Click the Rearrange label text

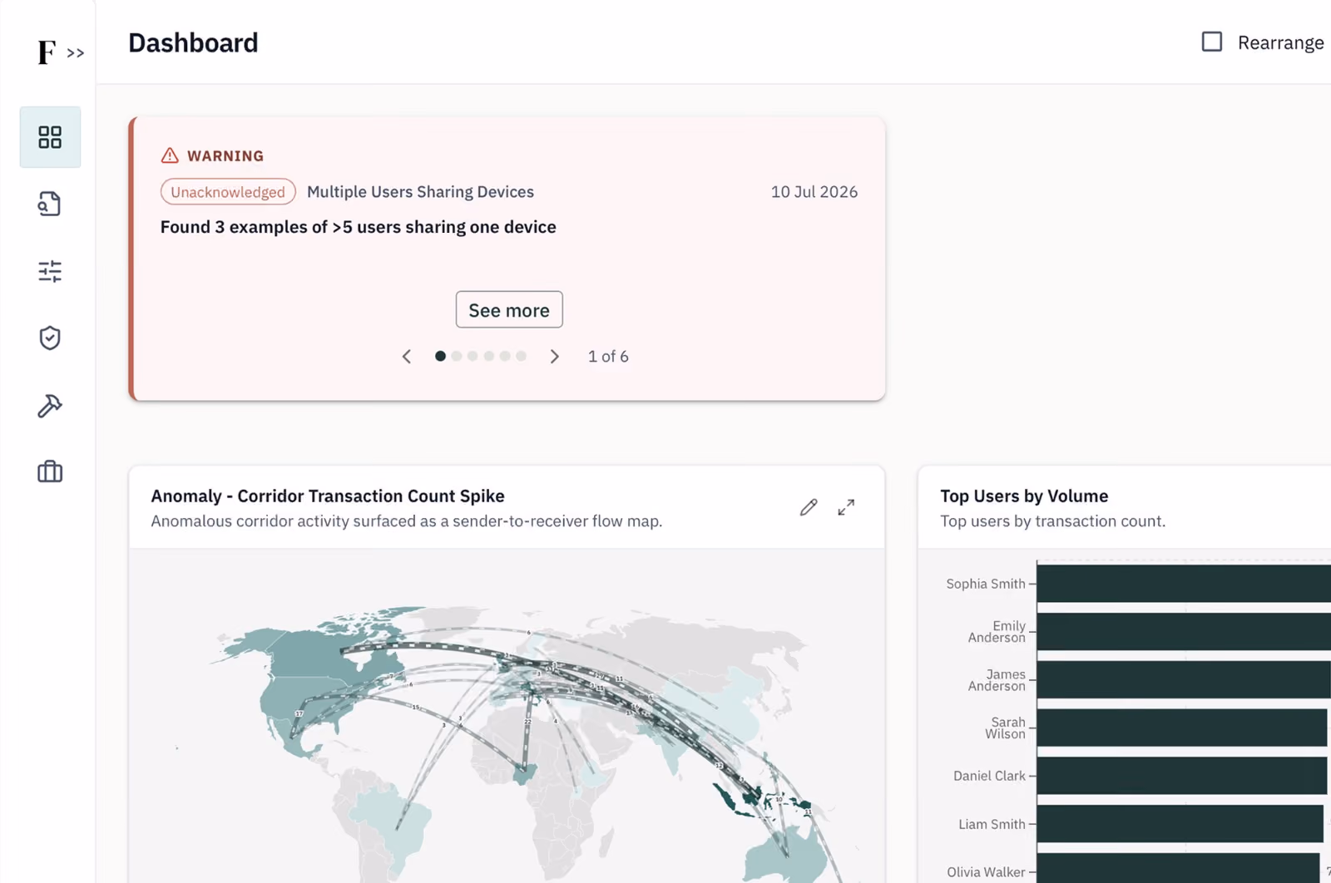click(x=1280, y=42)
